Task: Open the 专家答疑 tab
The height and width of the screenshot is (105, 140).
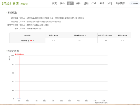Action: 120,4
